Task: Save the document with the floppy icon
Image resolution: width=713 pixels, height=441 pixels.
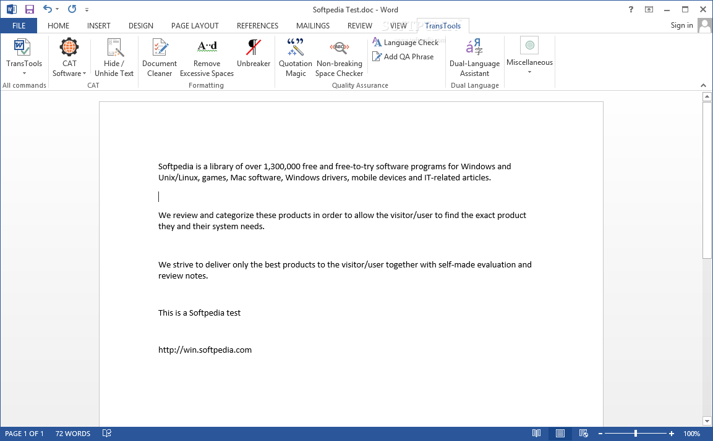Action: point(30,9)
